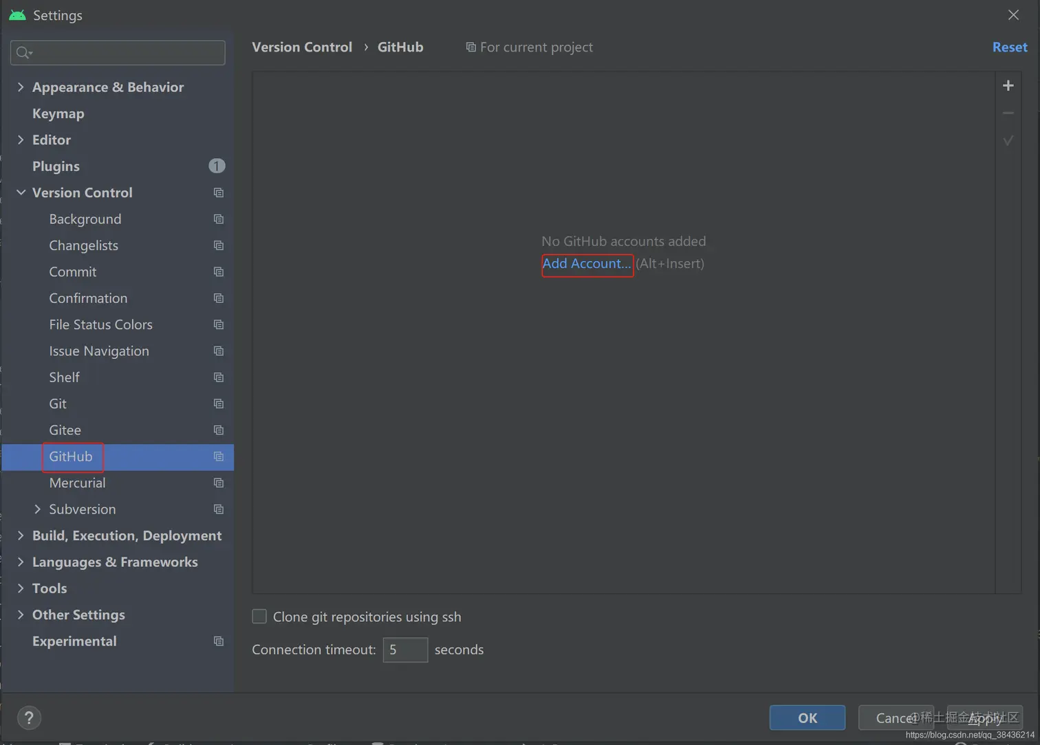This screenshot has height=745, width=1040.
Task: Click the minus remove account icon
Action: (1008, 113)
